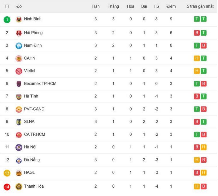The width and height of the screenshot is (218, 196).
Task: Click the Hà Nội purple round badge
Action: click(19, 147)
